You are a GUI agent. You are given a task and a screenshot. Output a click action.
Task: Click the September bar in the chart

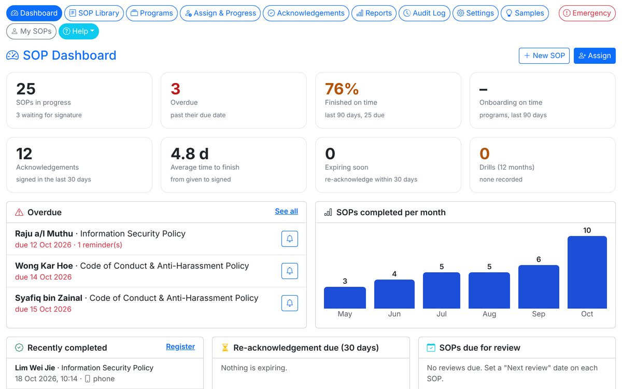click(x=539, y=287)
